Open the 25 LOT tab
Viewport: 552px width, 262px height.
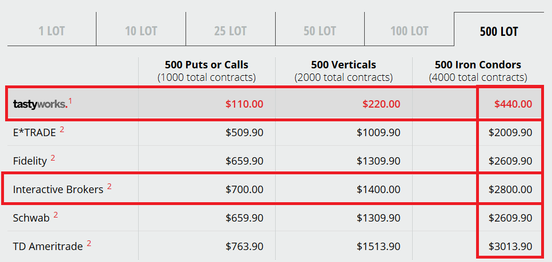click(230, 31)
